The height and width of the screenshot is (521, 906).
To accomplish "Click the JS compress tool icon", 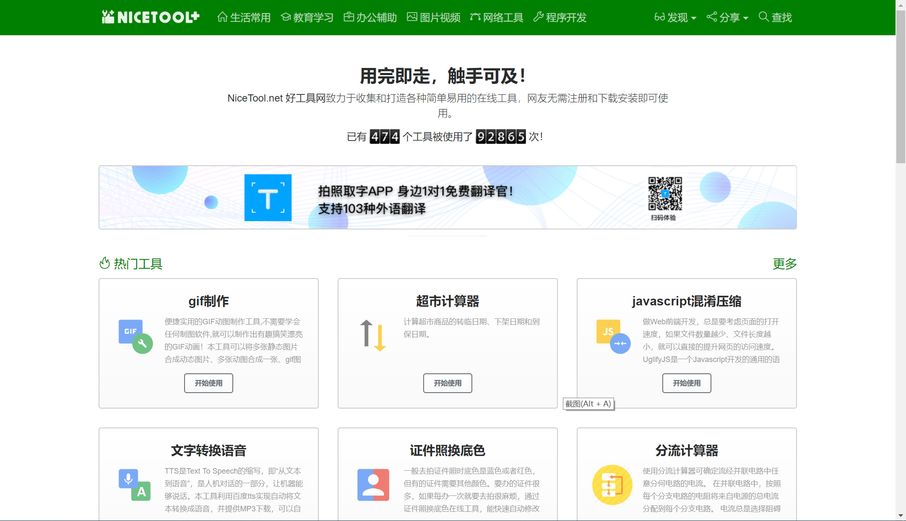I will coord(613,336).
